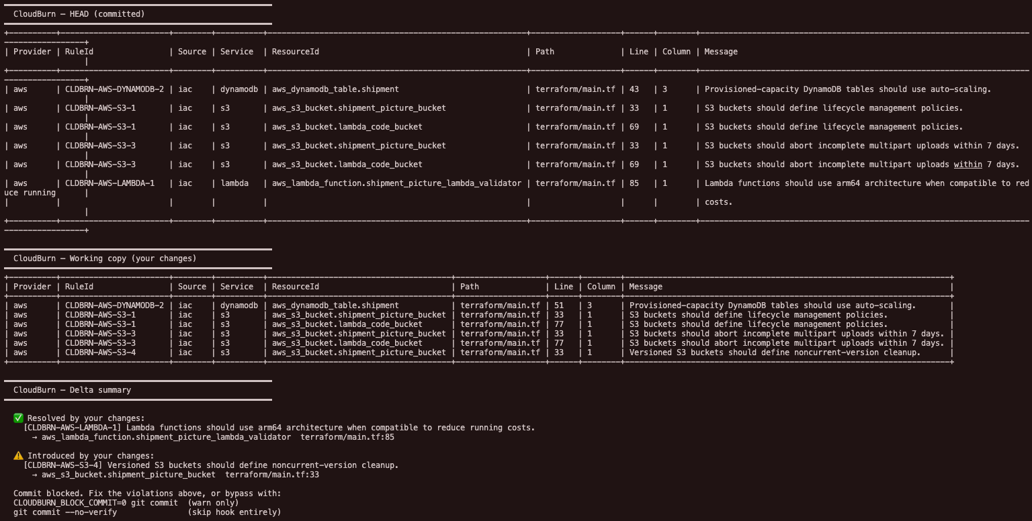Click [CLDBRN-AWS-S3-4] in Delta summary

point(62,465)
